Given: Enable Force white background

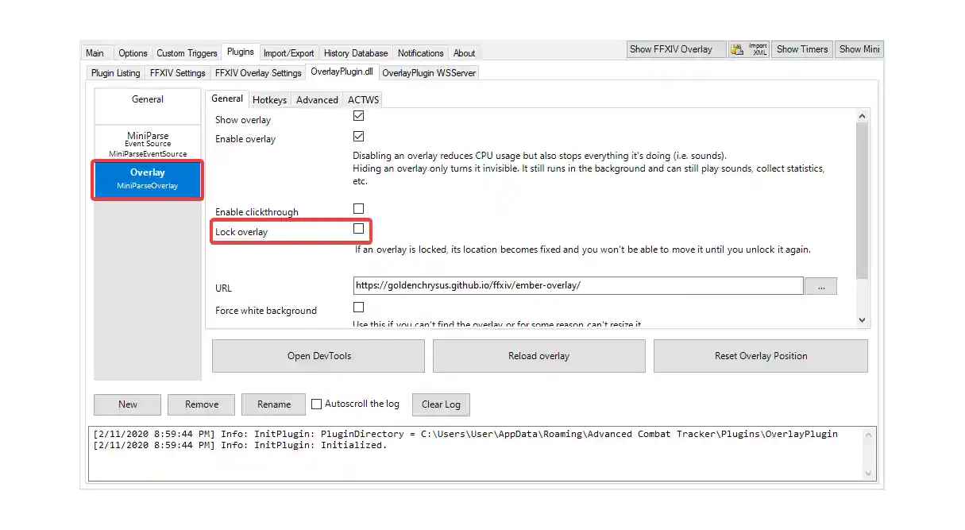Looking at the screenshot, I should coord(358,307).
